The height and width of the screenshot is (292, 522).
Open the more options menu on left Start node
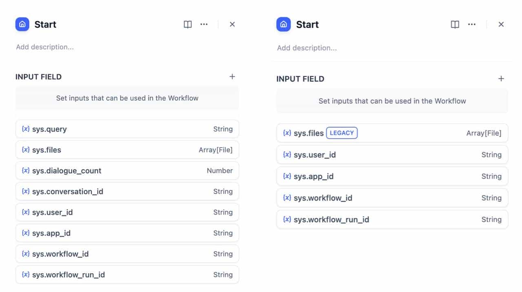(x=204, y=24)
